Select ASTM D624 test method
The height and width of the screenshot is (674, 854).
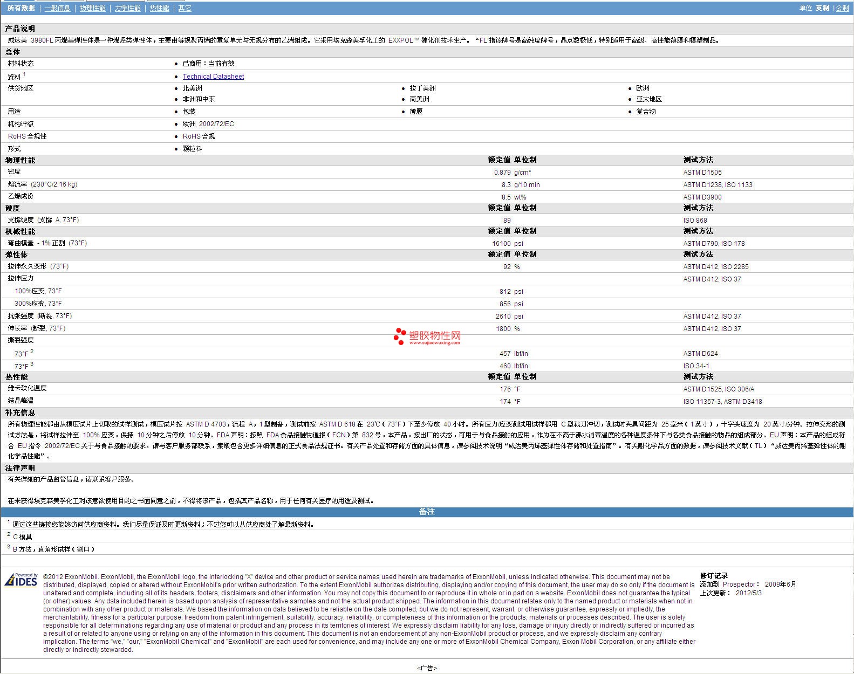pyautogui.click(x=701, y=354)
